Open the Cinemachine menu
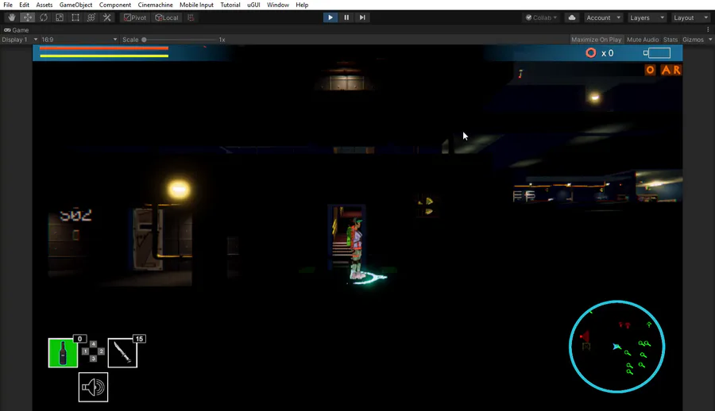715x411 pixels. click(156, 5)
